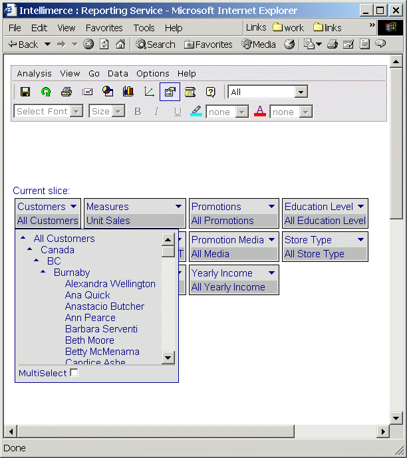The height and width of the screenshot is (458, 407).
Task: Select customer Betty McMenama
Action: (102, 352)
